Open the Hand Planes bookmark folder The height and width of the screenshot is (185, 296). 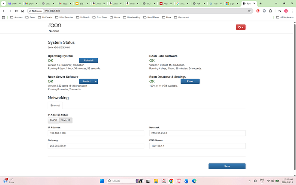click(x=151, y=17)
